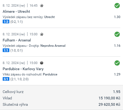
Task: Select the blue 5:1 score badge
Action: [6, 79]
